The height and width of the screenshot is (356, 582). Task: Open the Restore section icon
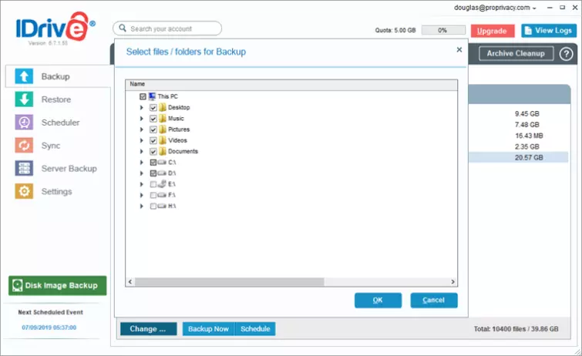pyautogui.click(x=24, y=99)
